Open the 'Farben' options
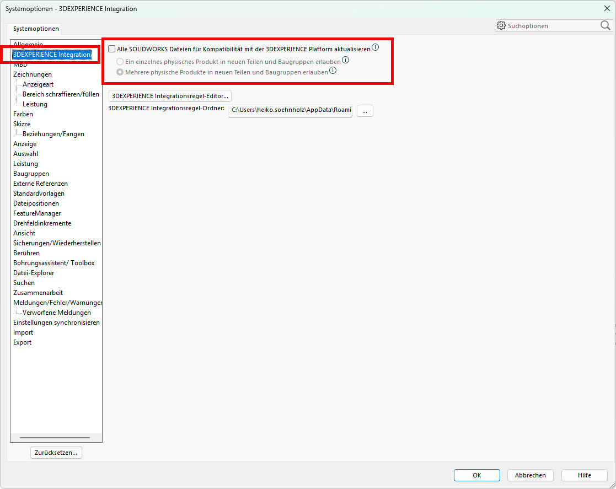The image size is (616, 489). coord(23,114)
